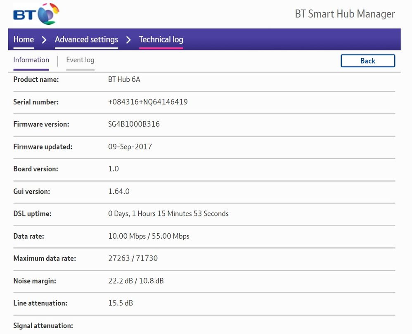Click BT Smart Hub Manager title
This screenshot has width=412, height=334.
345,14
